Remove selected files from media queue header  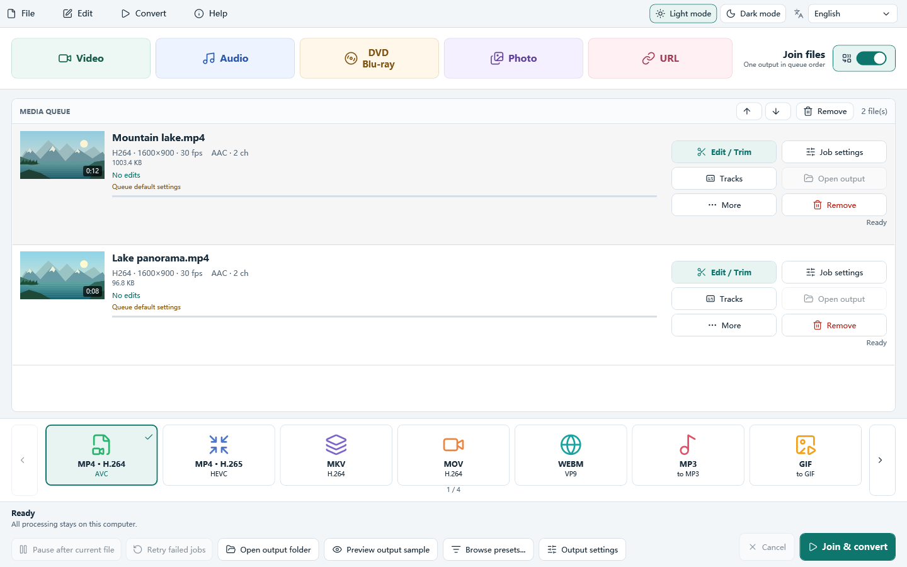[x=825, y=112]
